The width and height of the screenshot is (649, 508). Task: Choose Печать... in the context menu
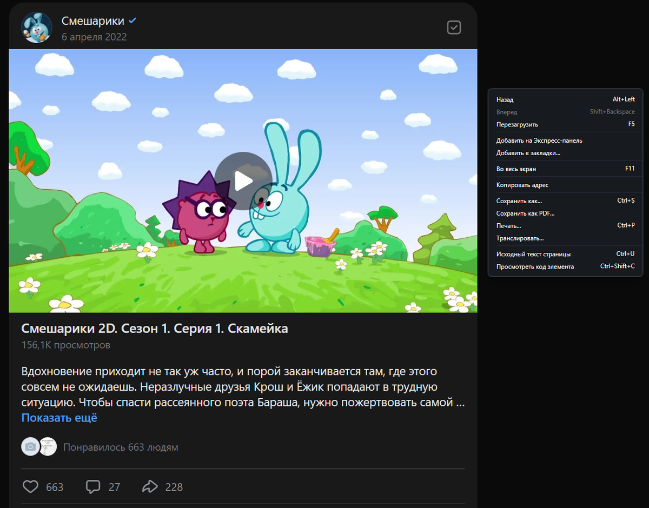[566, 225]
